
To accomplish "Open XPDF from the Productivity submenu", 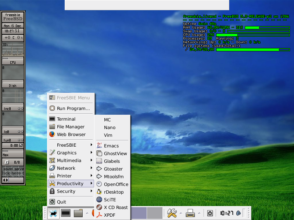I will 112,215.
